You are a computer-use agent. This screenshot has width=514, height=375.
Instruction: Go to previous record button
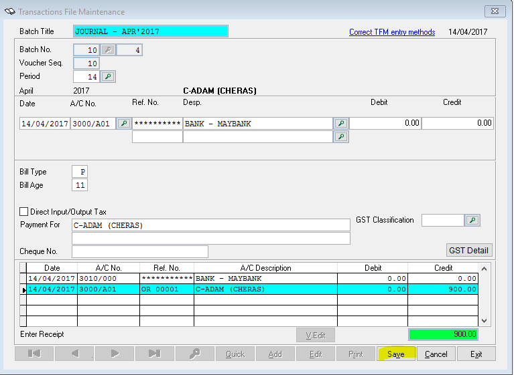point(74,354)
